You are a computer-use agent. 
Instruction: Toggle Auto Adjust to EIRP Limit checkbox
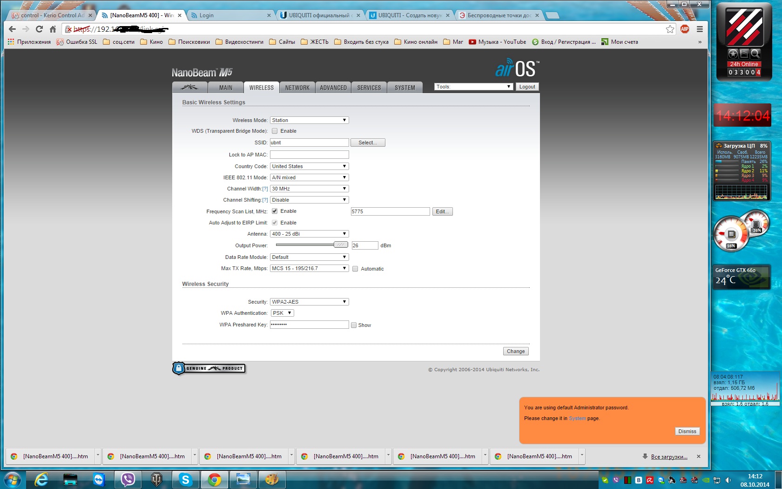tap(275, 223)
